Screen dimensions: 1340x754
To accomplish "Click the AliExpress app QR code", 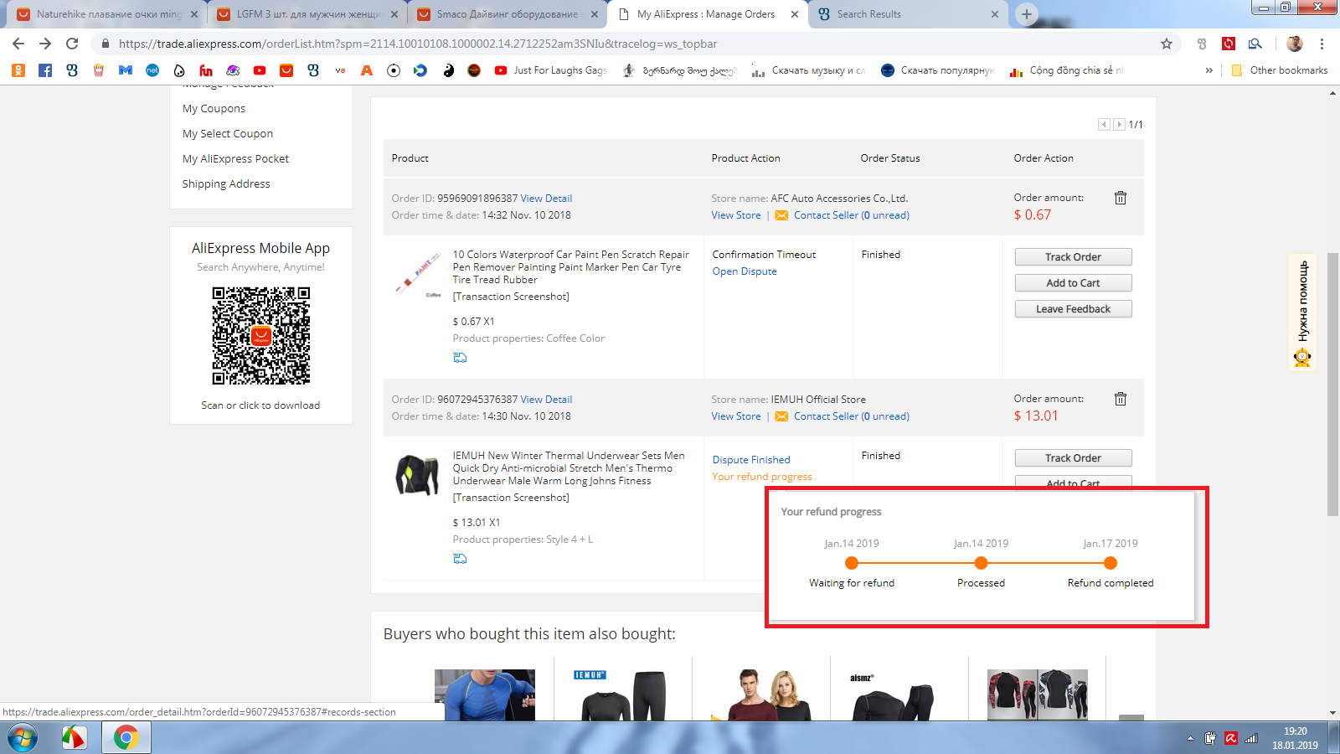I will point(261,336).
